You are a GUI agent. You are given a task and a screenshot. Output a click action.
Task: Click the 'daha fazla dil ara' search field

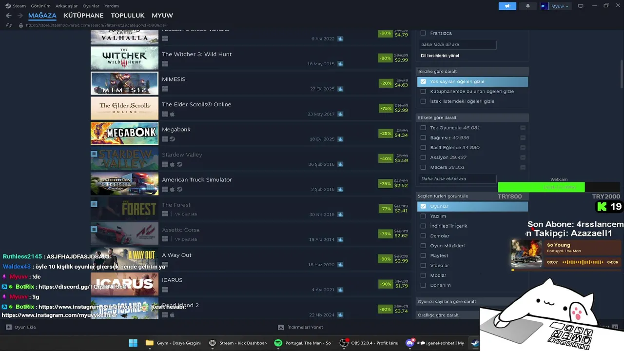[x=457, y=44]
